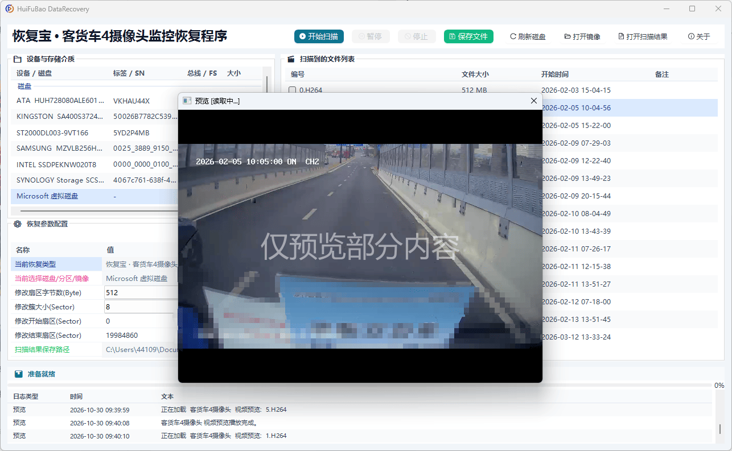Click the 备注 column header
Screen dimensions: 732x451
tap(662, 75)
